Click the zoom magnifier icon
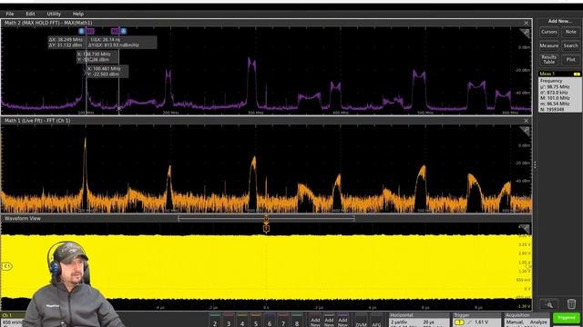Image resolution: width=583 pixels, height=327 pixels. click(x=548, y=304)
